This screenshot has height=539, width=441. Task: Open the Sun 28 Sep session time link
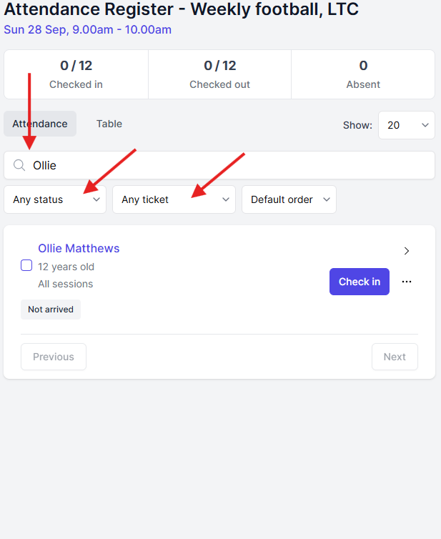click(88, 29)
